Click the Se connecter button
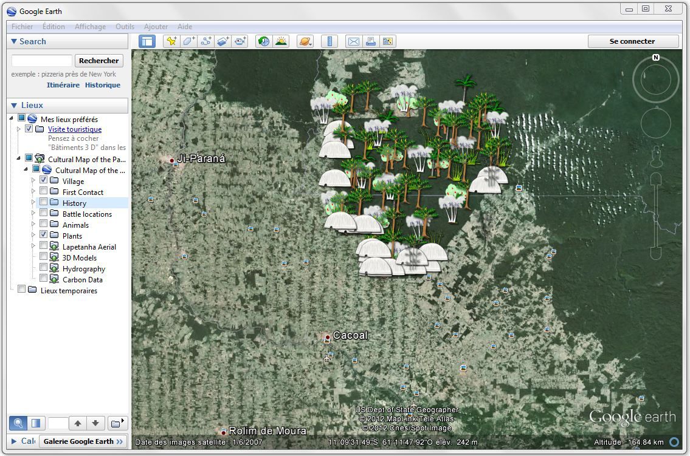 click(x=632, y=41)
